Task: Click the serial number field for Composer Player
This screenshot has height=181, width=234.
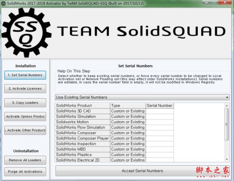Action: point(160,138)
